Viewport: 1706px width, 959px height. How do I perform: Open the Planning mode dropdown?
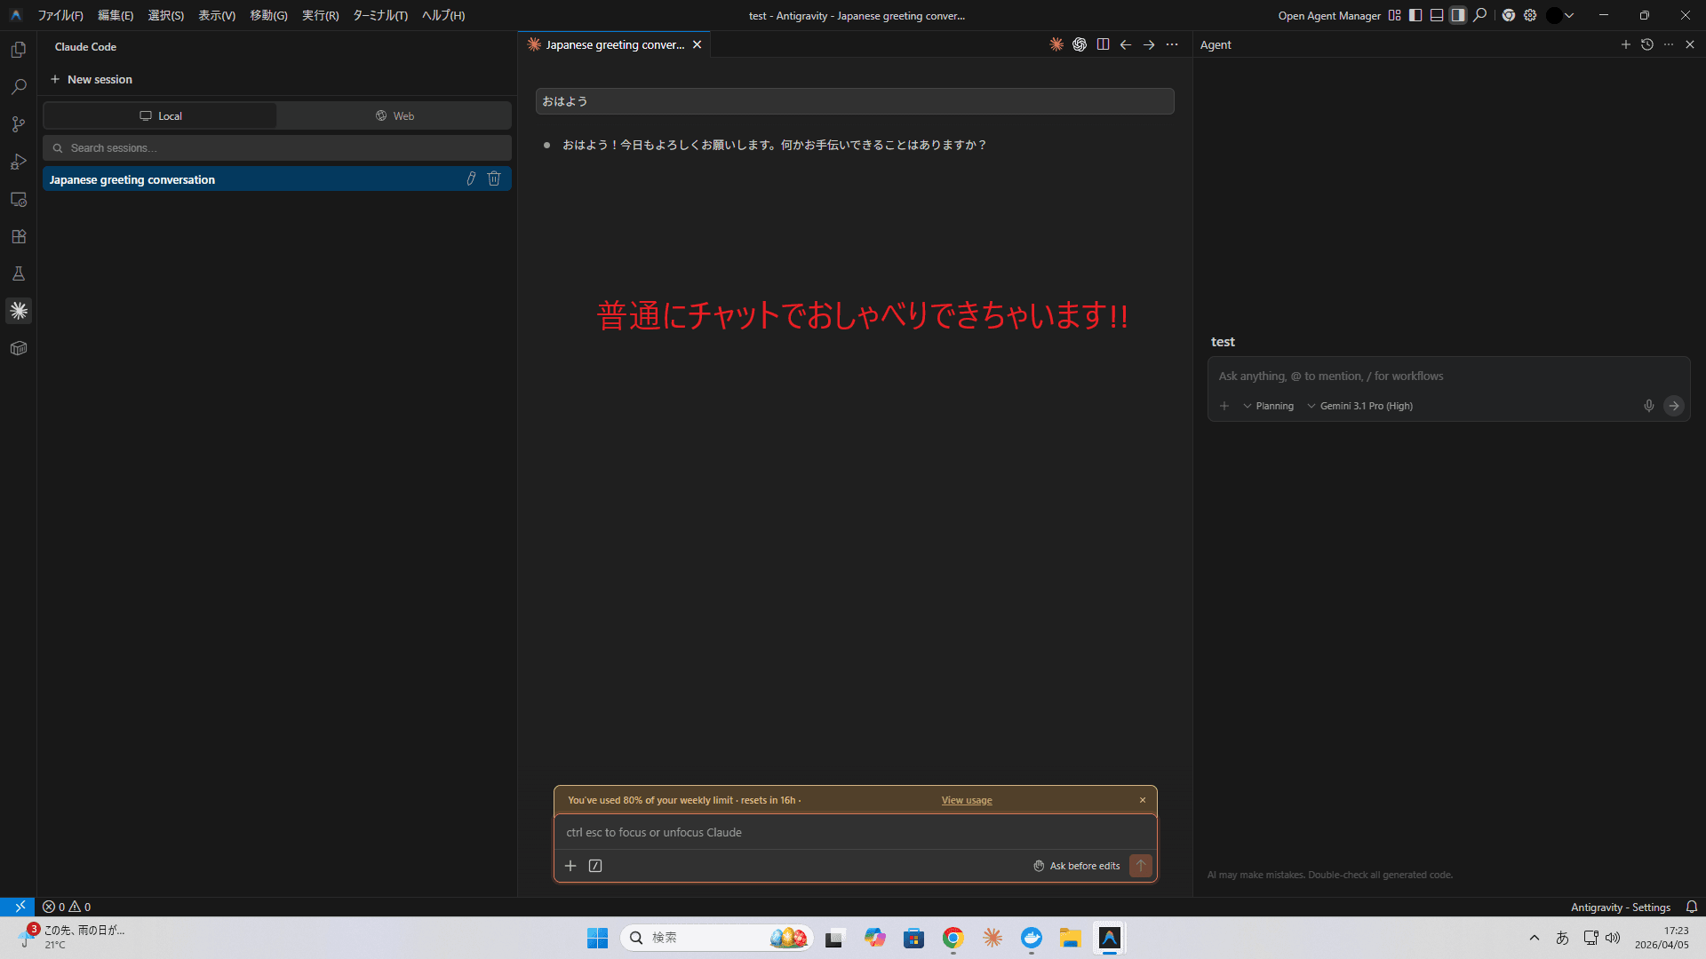click(1271, 406)
